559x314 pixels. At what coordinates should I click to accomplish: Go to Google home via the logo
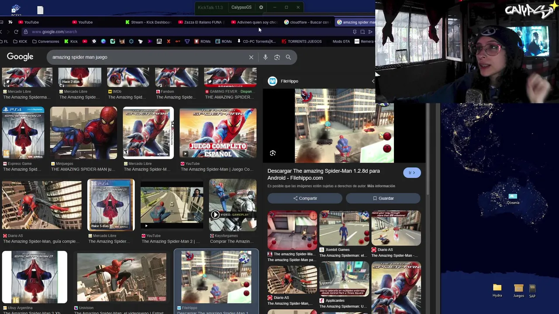tap(20, 57)
